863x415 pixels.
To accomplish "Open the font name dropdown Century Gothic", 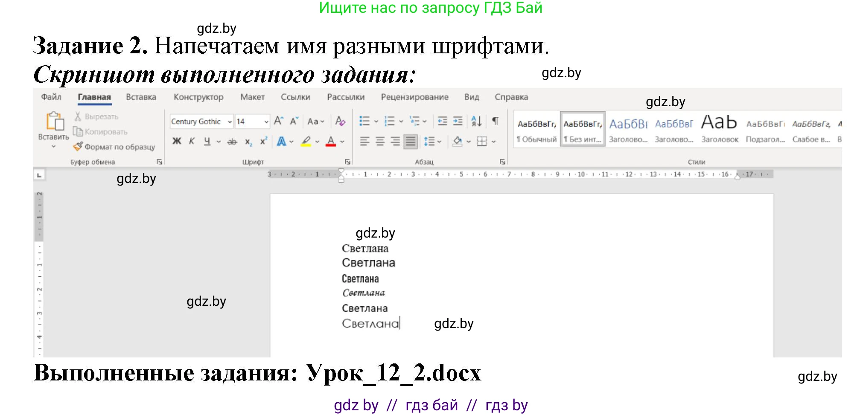I will click(x=230, y=122).
